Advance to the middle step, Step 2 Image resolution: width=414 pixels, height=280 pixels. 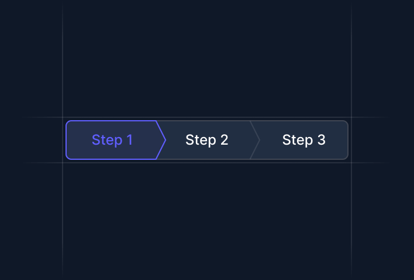coord(206,140)
